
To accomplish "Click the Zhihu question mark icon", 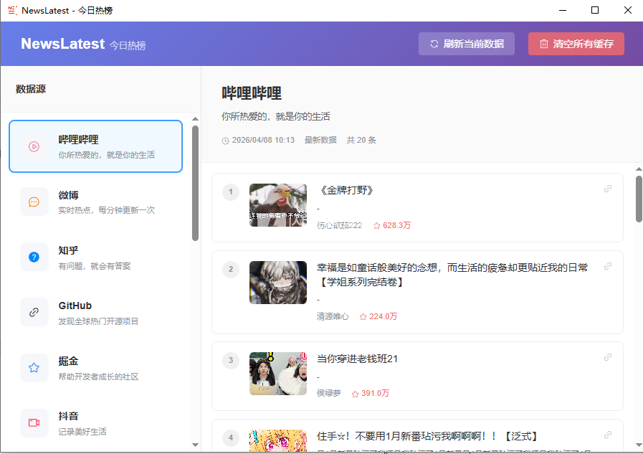I will pos(34,257).
